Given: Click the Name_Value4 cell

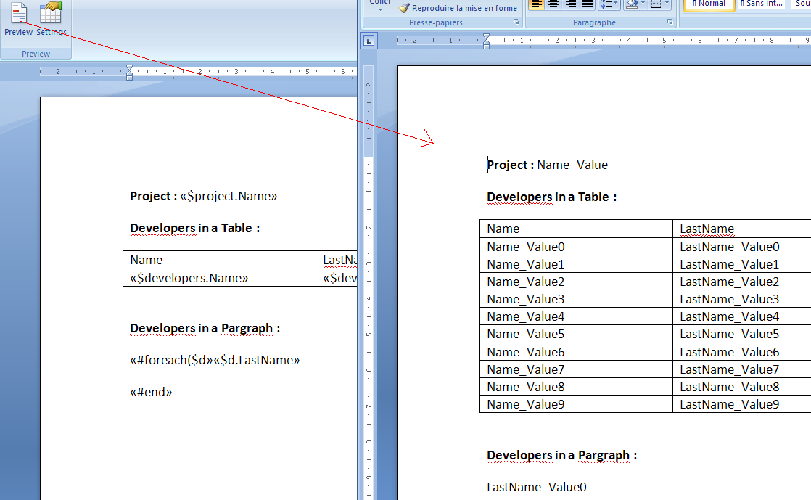Looking at the screenshot, I should [576, 317].
